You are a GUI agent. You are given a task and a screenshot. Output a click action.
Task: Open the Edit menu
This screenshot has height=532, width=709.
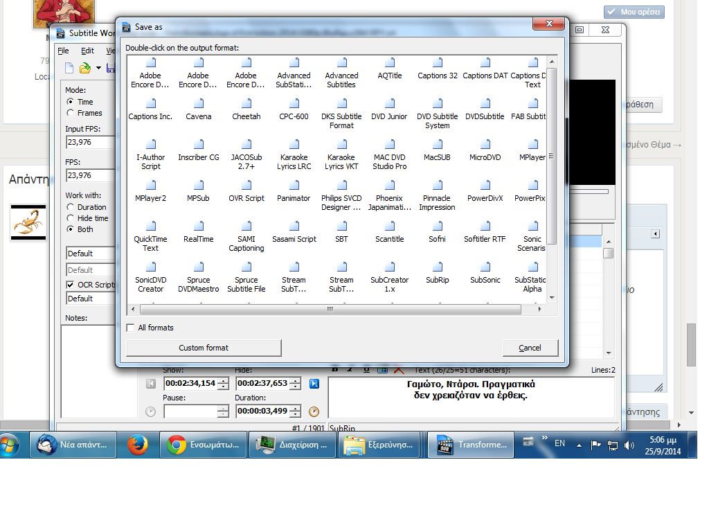click(x=87, y=51)
